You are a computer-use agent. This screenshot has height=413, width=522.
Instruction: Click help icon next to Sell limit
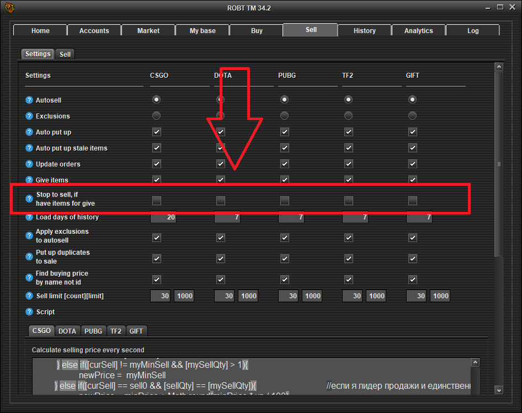point(29,296)
